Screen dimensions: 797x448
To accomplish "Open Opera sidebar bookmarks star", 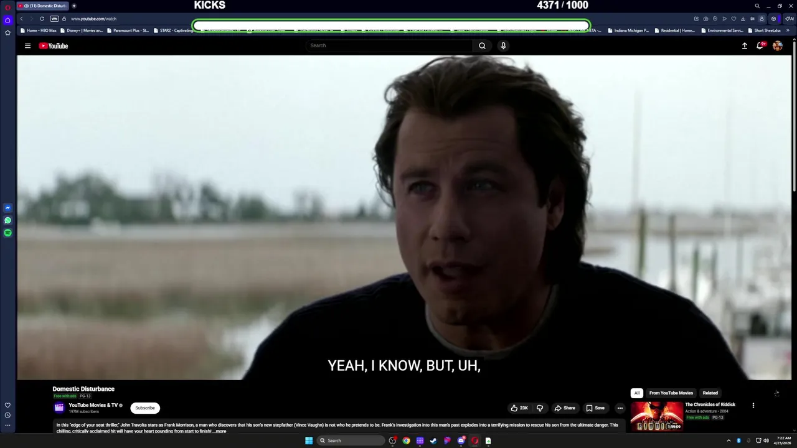I will 7,32.
